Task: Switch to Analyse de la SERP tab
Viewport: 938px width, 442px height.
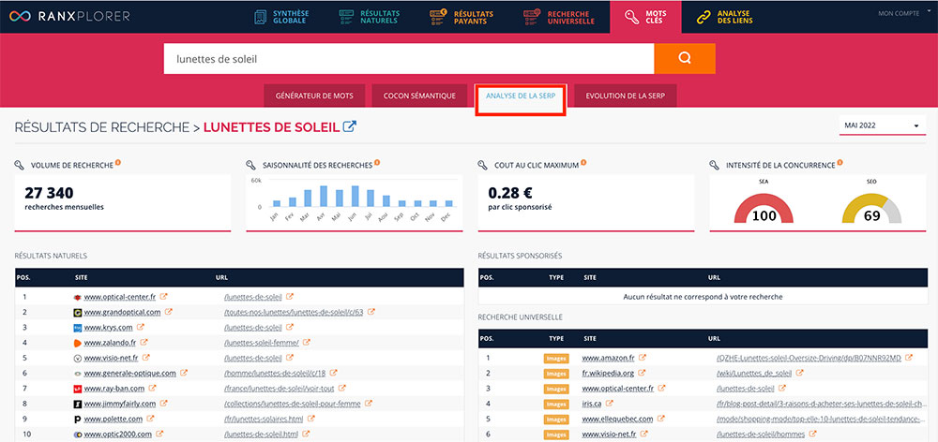Action: [x=521, y=96]
